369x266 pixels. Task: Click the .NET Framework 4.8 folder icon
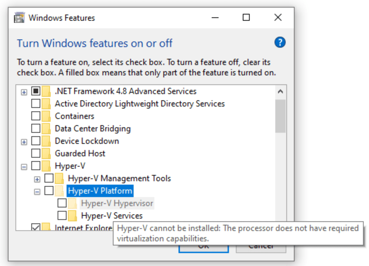(47, 91)
